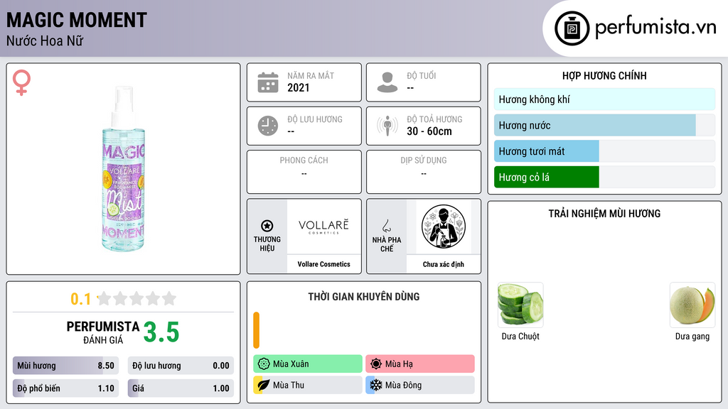Select the Mùa Xuân season button
This screenshot has width=728, height=409.
tap(308, 364)
